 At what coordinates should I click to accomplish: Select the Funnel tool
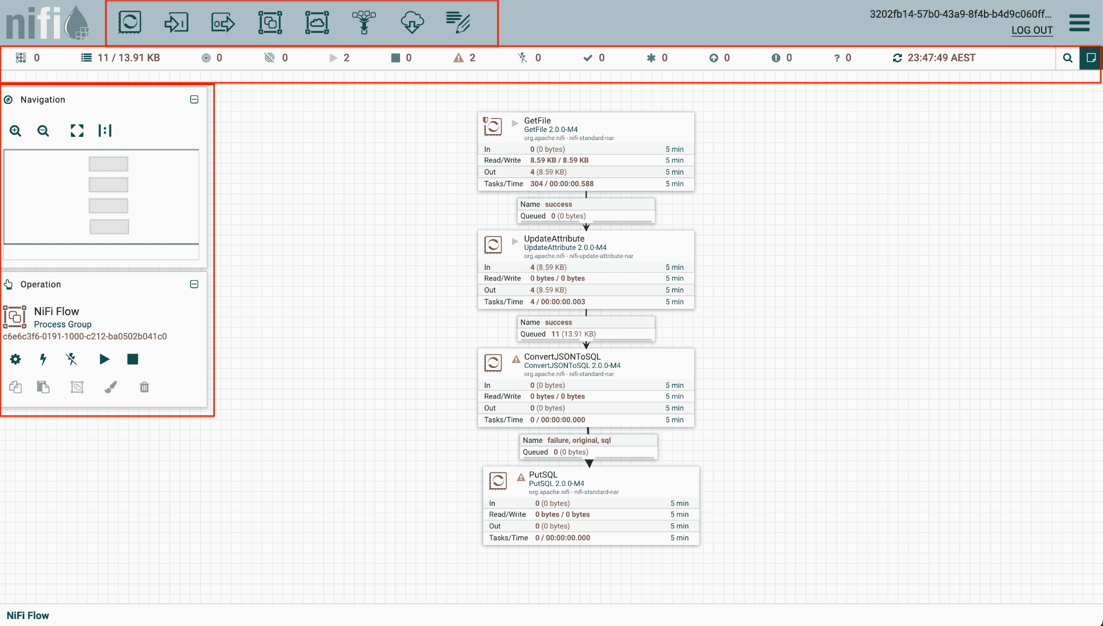[x=364, y=23]
